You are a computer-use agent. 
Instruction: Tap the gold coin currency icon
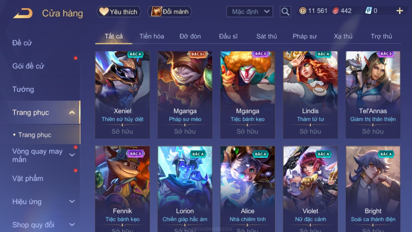click(303, 11)
